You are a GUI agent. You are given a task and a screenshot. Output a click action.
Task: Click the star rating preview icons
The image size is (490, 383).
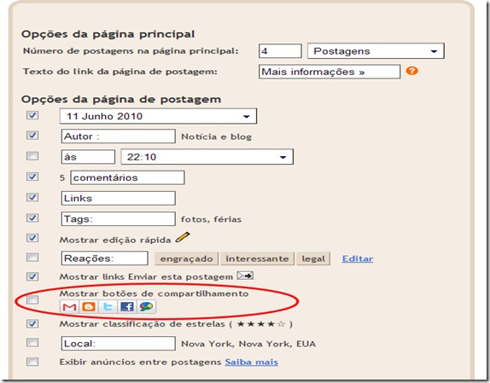(x=261, y=324)
